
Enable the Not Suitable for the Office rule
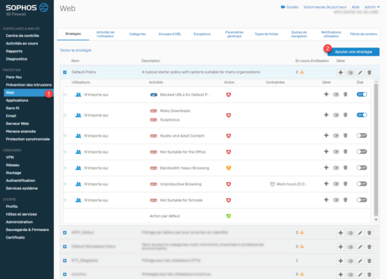click(x=362, y=151)
